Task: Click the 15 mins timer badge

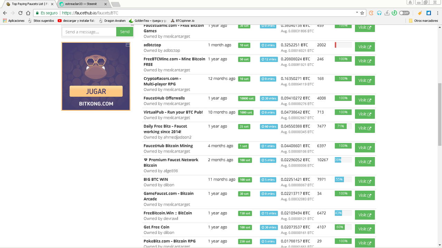Action: tap(269, 213)
